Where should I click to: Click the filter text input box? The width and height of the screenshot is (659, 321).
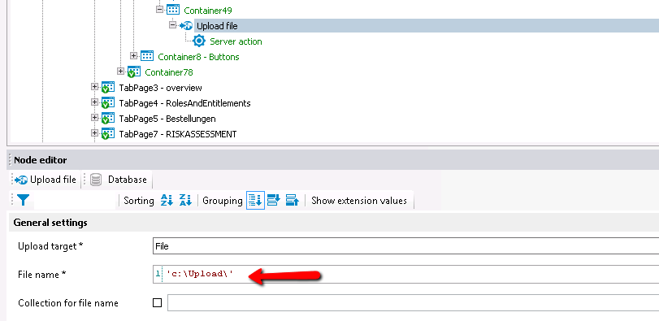(x=75, y=201)
